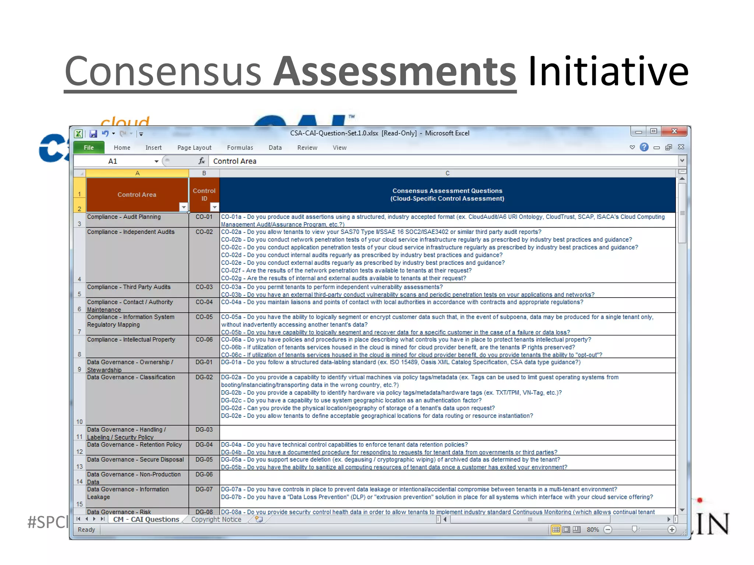This screenshot has width=754, height=565.
Task: Click the horizontal scrollbar left arrow
Action: (445, 519)
